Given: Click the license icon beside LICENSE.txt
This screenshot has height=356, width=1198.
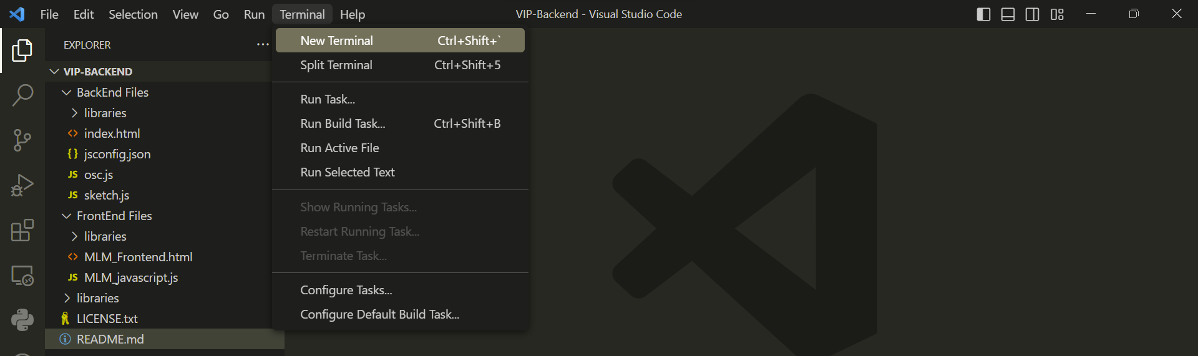Looking at the screenshot, I should [x=65, y=319].
